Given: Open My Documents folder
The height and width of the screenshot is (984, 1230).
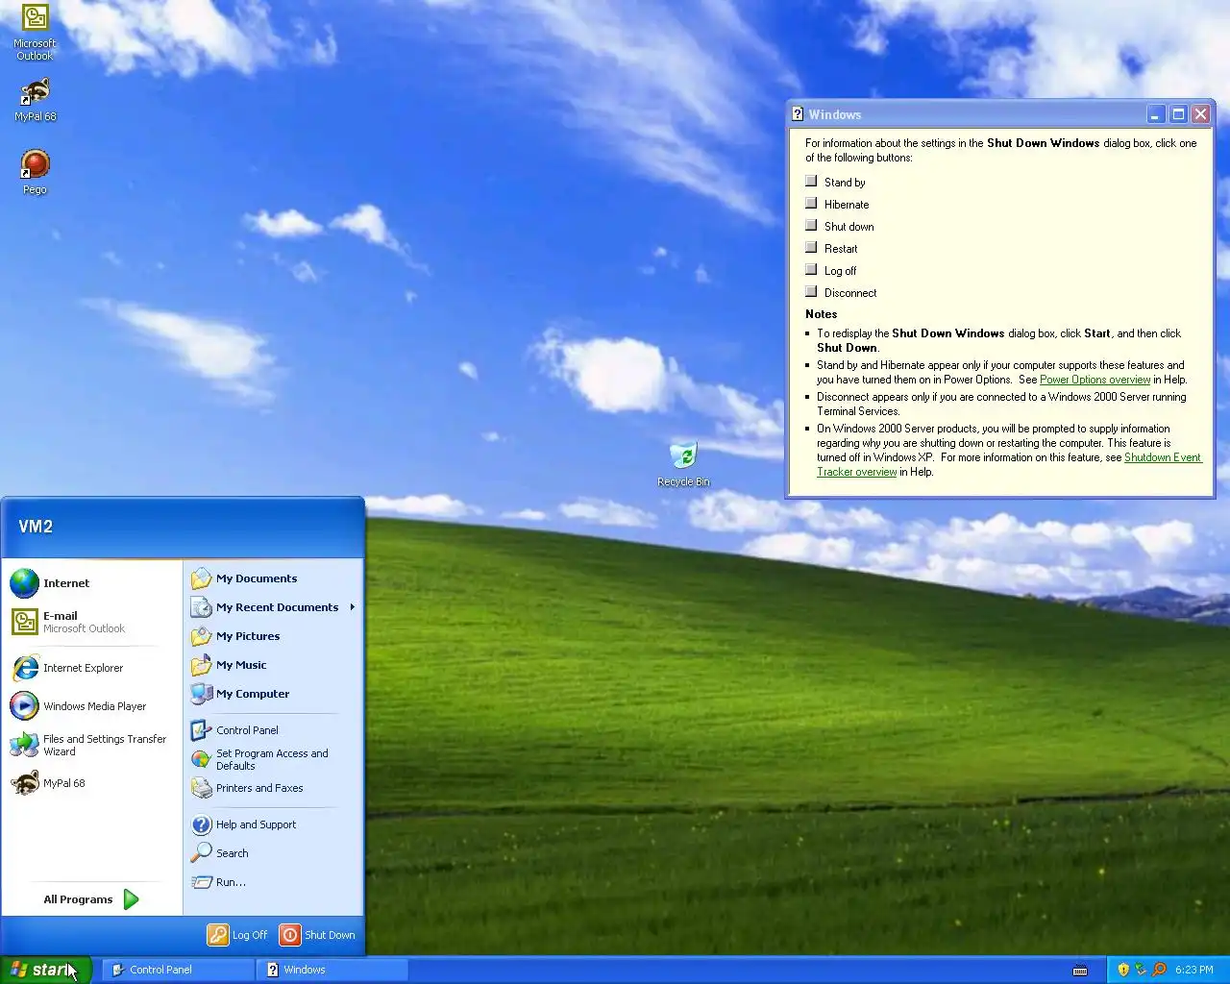Looking at the screenshot, I should click(273, 578).
